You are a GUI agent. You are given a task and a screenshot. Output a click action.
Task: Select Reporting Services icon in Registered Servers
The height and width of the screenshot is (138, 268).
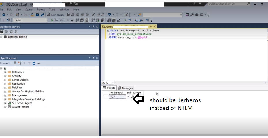coord(11,32)
